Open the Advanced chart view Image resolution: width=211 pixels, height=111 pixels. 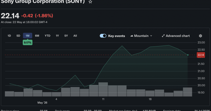pos(176,36)
